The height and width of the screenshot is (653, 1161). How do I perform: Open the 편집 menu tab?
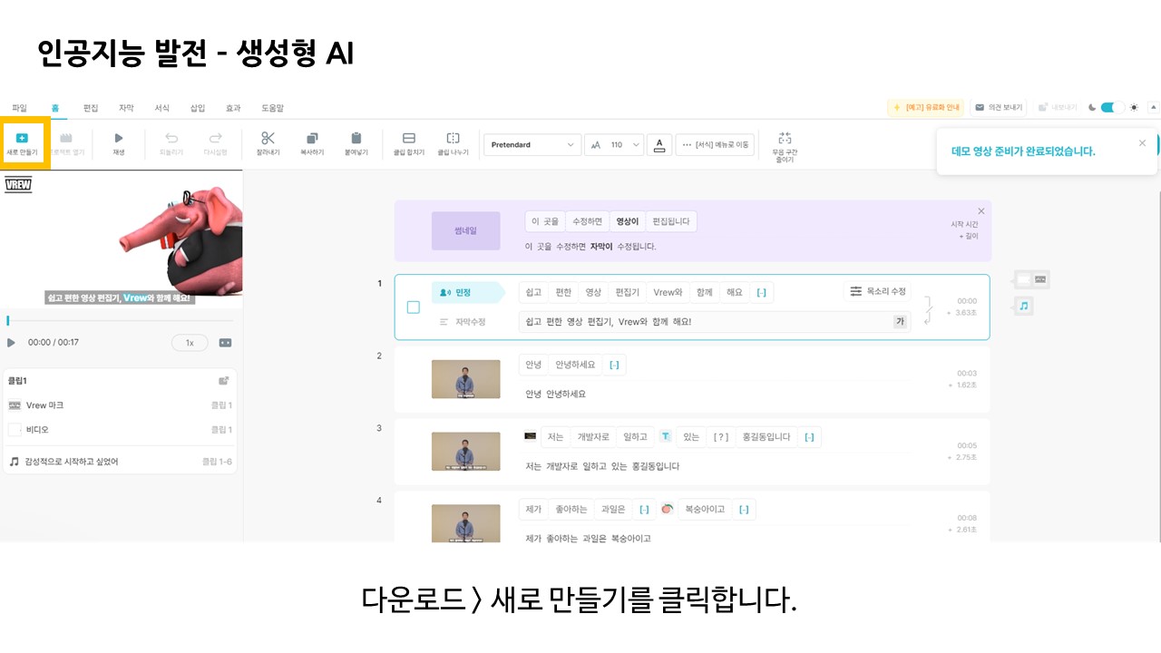(91, 108)
